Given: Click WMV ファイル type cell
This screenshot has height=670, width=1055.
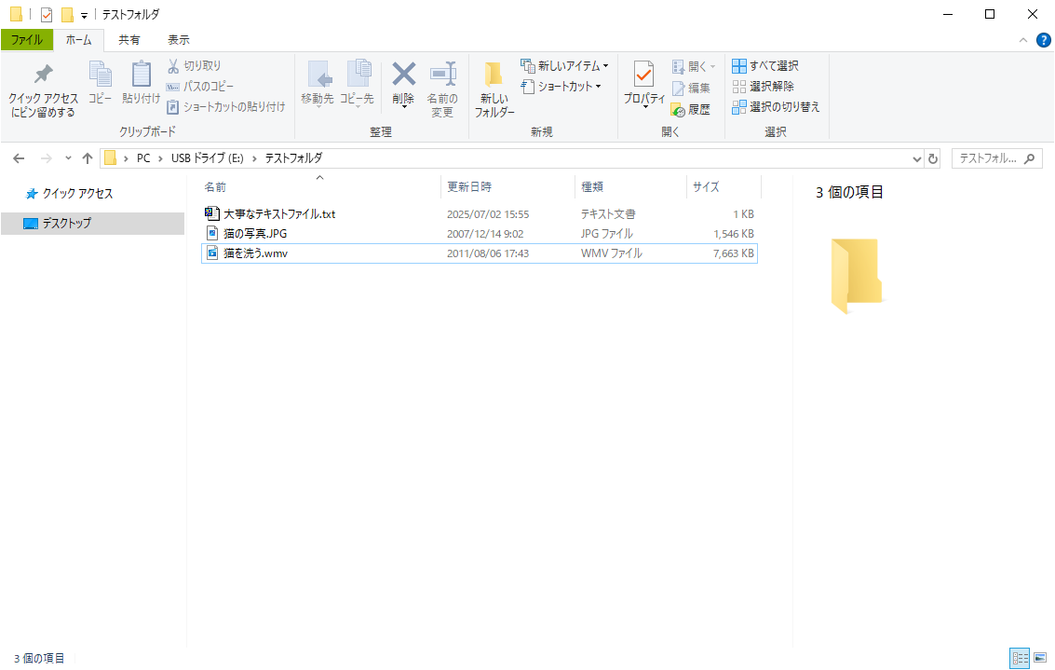Looking at the screenshot, I should [x=612, y=253].
